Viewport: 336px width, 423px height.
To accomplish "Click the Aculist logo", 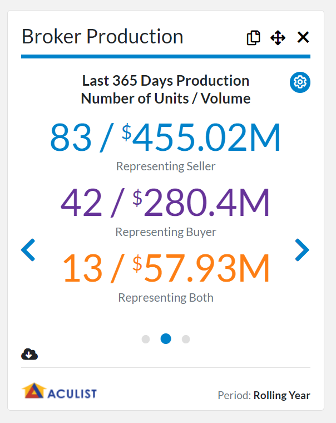I will 59,391.
